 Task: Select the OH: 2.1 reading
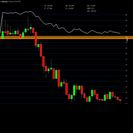click(90, 9)
